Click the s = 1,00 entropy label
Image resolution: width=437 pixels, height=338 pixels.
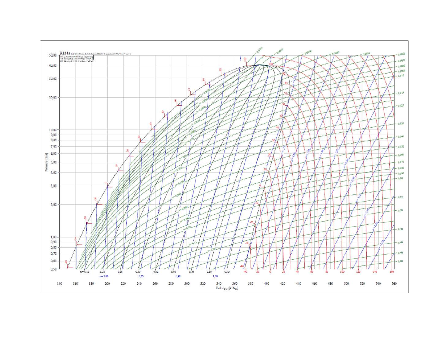click(103, 276)
